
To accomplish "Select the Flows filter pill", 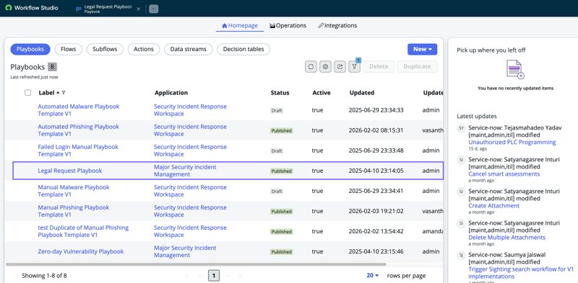I will tap(68, 49).
